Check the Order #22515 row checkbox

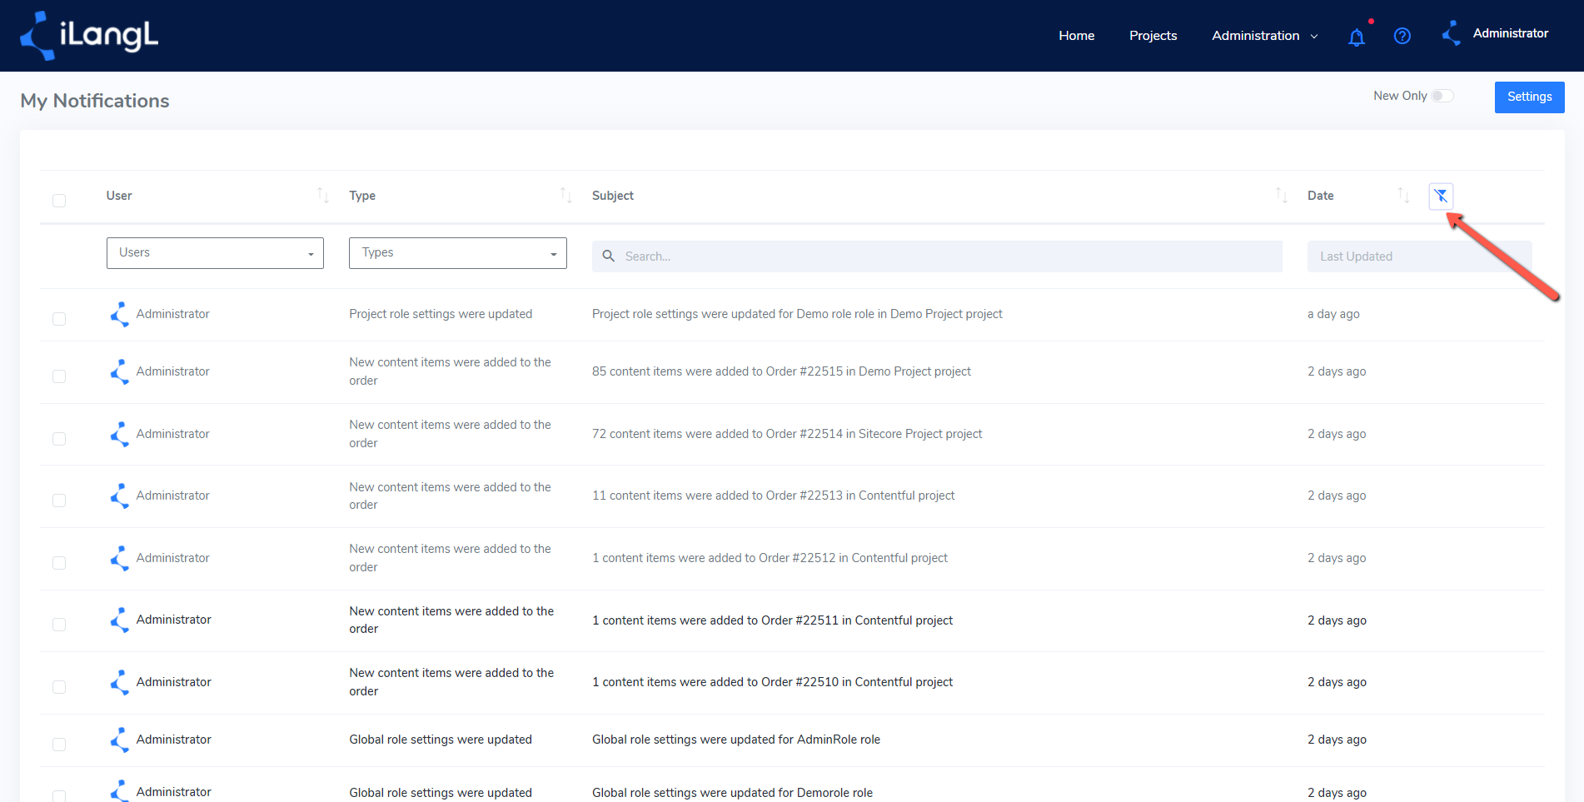tap(59, 376)
